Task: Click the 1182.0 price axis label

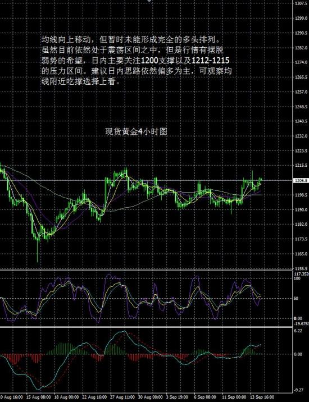Action: [301, 225]
